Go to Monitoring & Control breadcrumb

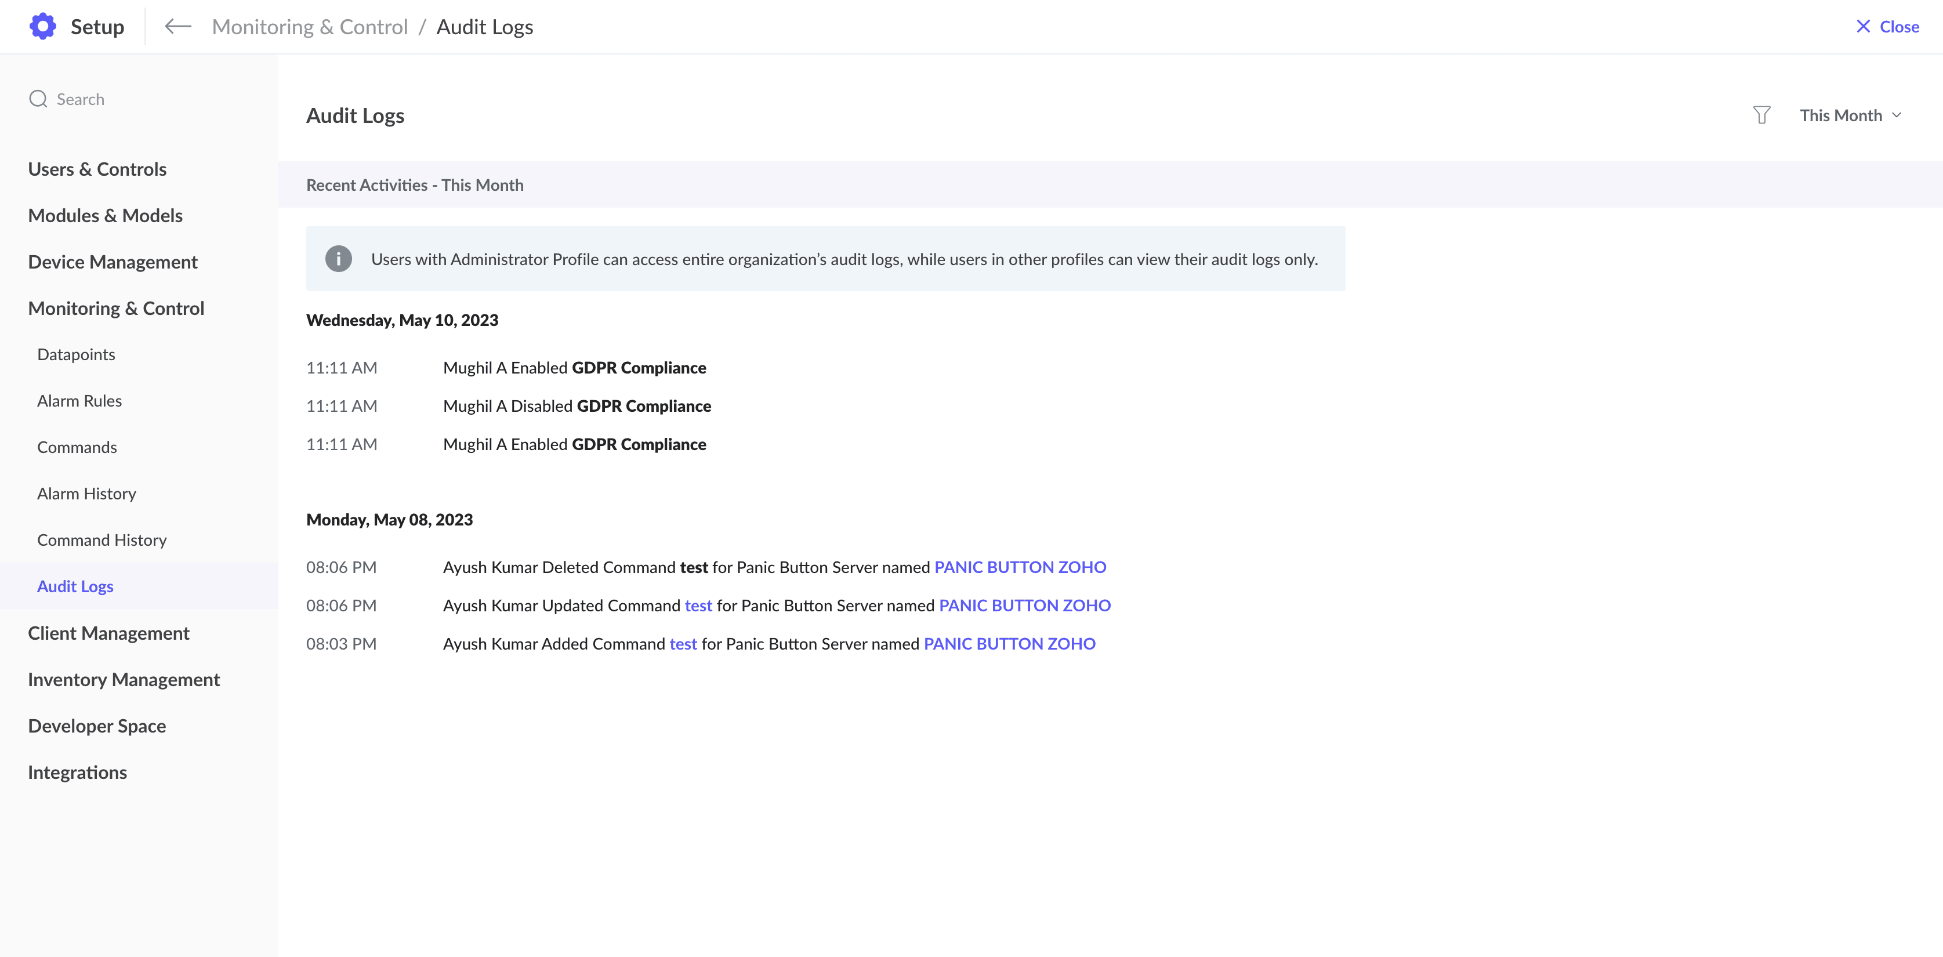[x=309, y=27]
